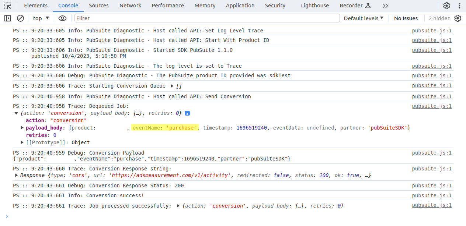The height and width of the screenshot is (226, 466).
Task: Open pubsuite.js:1 link for Dequeued Job
Action: [x=432, y=106]
